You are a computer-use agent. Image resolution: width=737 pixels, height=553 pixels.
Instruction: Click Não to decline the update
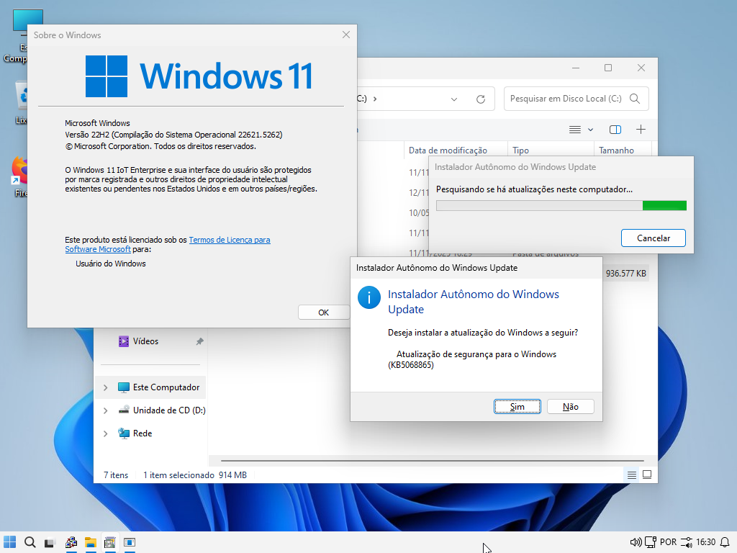[570, 406]
